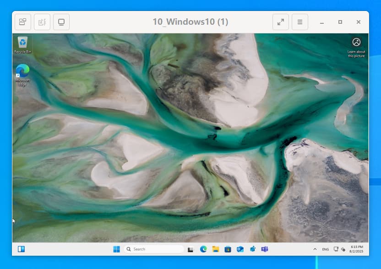Launch Microsoft Edge from desktop shortcut

(22, 74)
